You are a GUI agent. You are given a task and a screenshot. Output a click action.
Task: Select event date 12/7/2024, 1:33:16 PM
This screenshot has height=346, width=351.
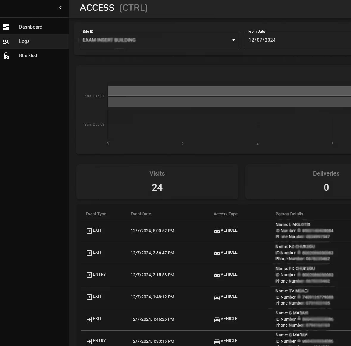[152, 341]
